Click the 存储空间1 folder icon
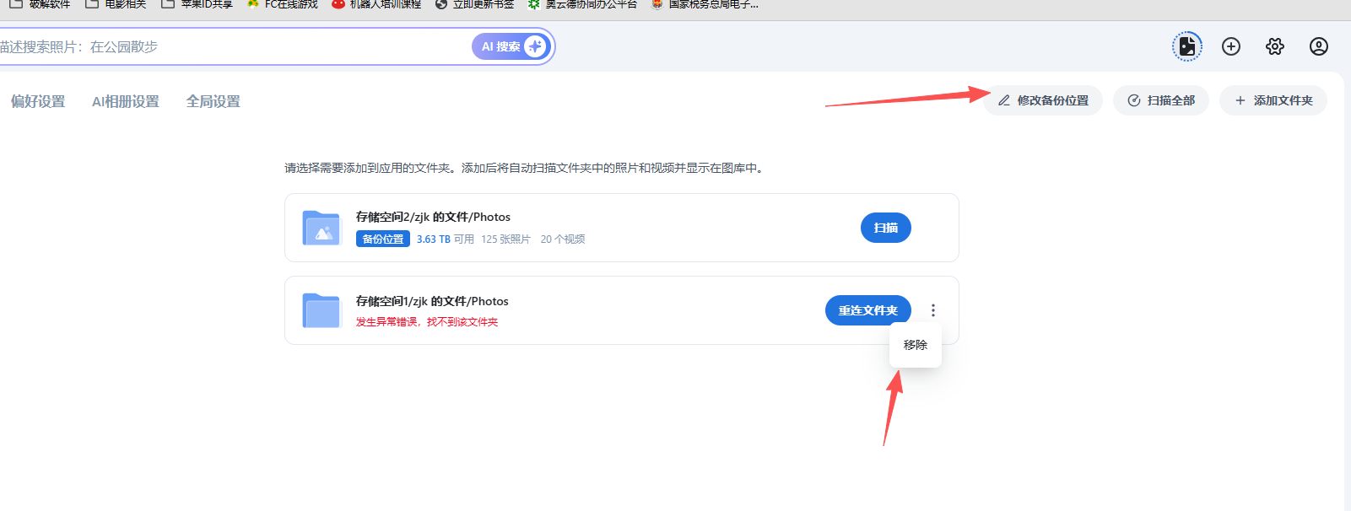Screen dimensions: 1351x511 click(322, 310)
